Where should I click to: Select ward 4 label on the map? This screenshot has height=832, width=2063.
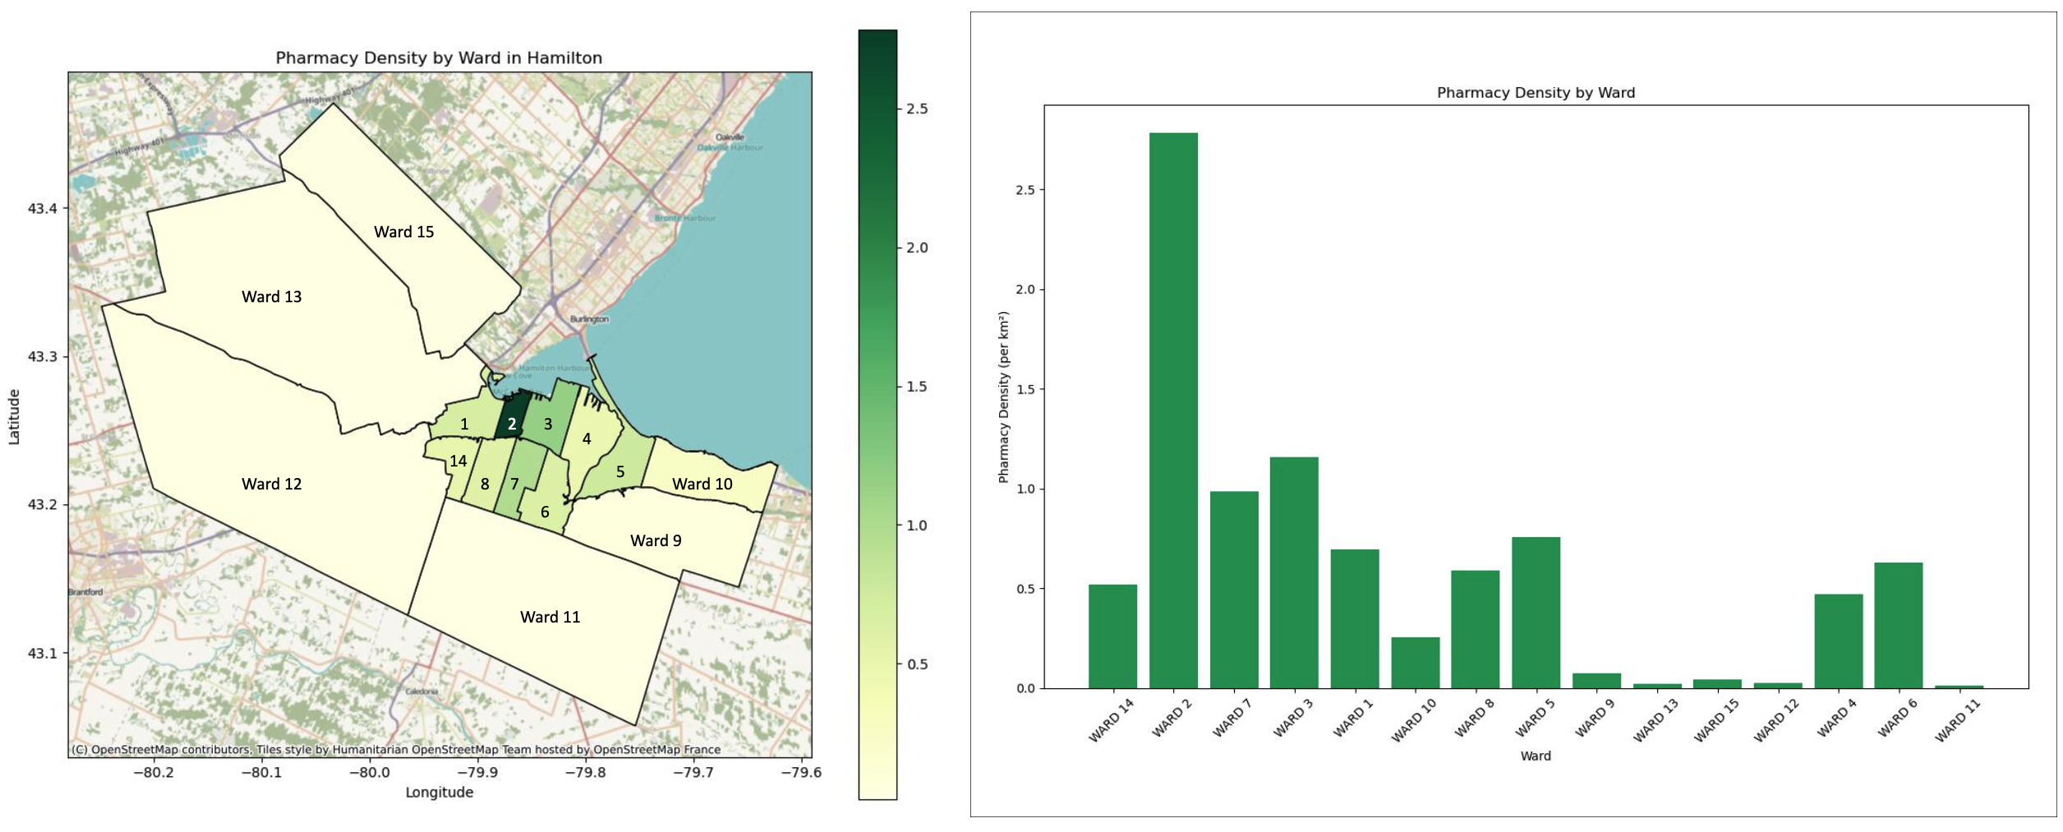(587, 439)
